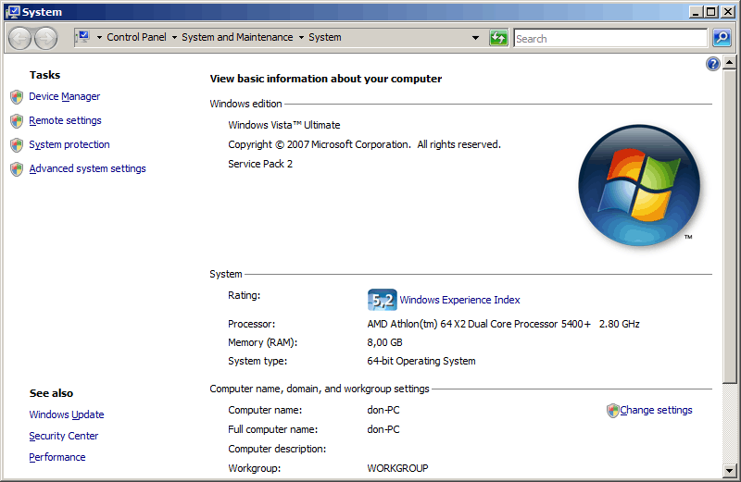Viewport: 741px width, 482px height.
Task: Select the System and Maintenance breadcrumb
Action: (237, 38)
